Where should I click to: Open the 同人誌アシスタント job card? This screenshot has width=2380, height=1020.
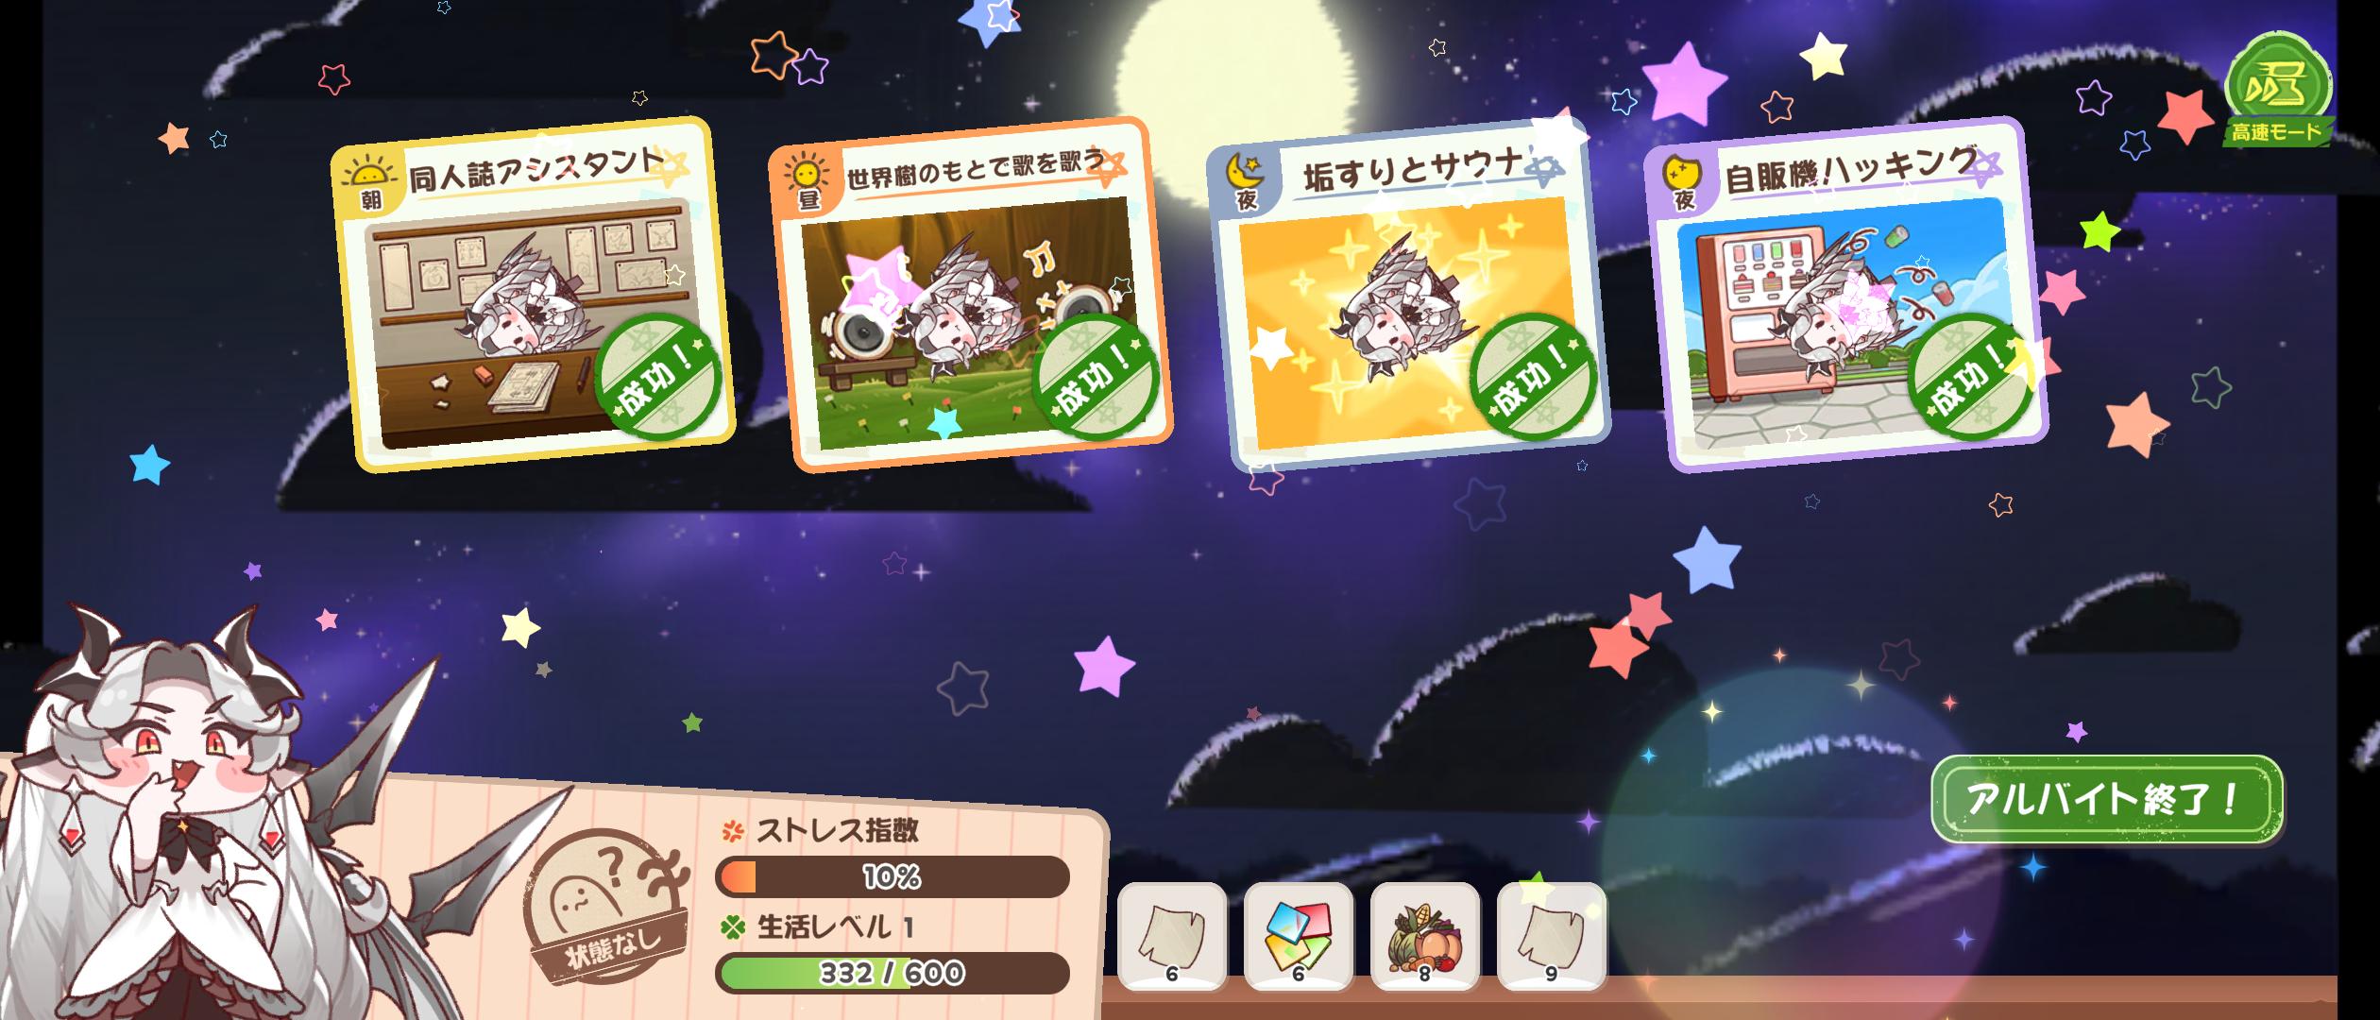point(534,295)
